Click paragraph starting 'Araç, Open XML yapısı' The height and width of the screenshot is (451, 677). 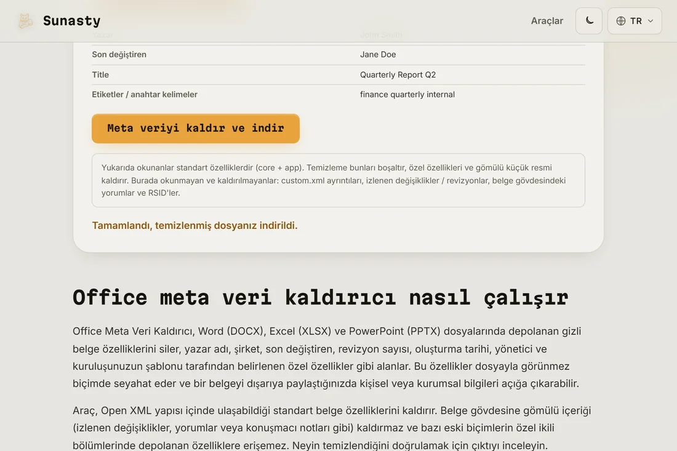tap(332, 428)
